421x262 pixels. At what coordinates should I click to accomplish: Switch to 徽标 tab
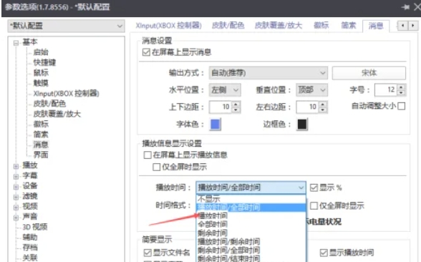[x=321, y=26]
